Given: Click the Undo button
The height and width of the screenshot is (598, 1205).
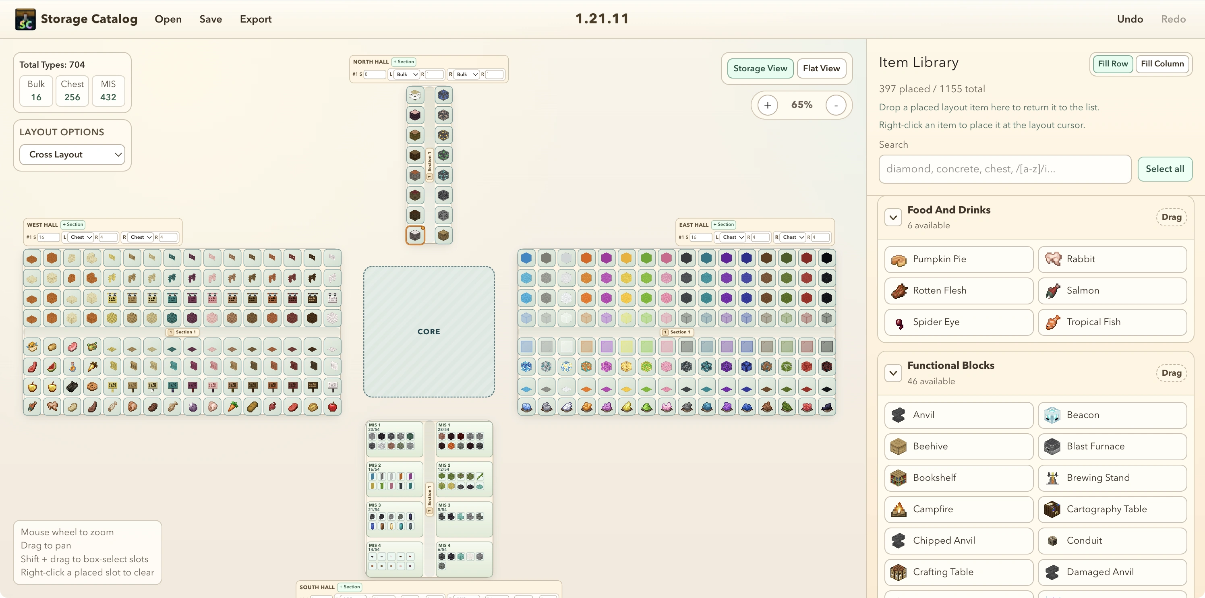Looking at the screenshot, I should [x=1130, y=19].
